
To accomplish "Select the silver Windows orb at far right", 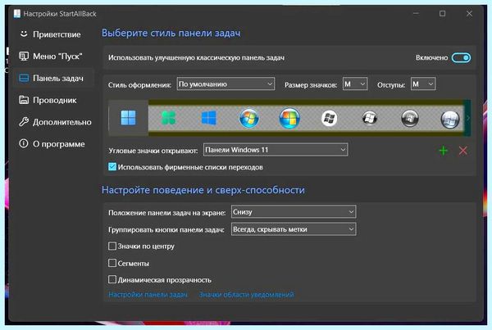I will coord(450,119).
